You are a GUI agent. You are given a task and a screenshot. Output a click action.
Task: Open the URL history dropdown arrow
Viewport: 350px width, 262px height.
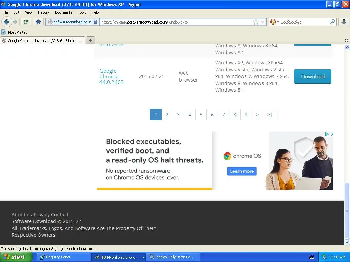pyautogui.click(x=263, y=22)
